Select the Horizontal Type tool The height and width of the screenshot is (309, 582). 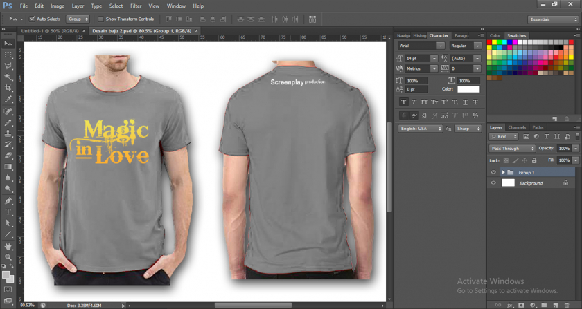pos(8,212)
